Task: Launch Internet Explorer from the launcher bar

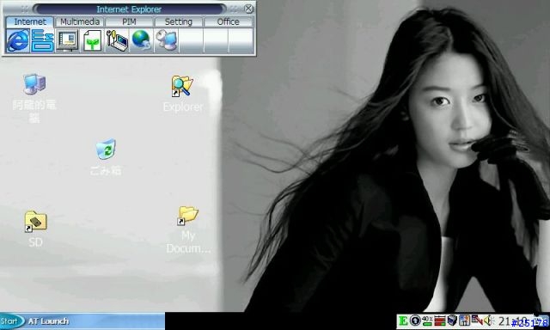Action: tap(18, 40)
